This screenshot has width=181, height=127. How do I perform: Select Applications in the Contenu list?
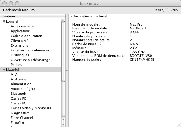click(x=21, y=31)
